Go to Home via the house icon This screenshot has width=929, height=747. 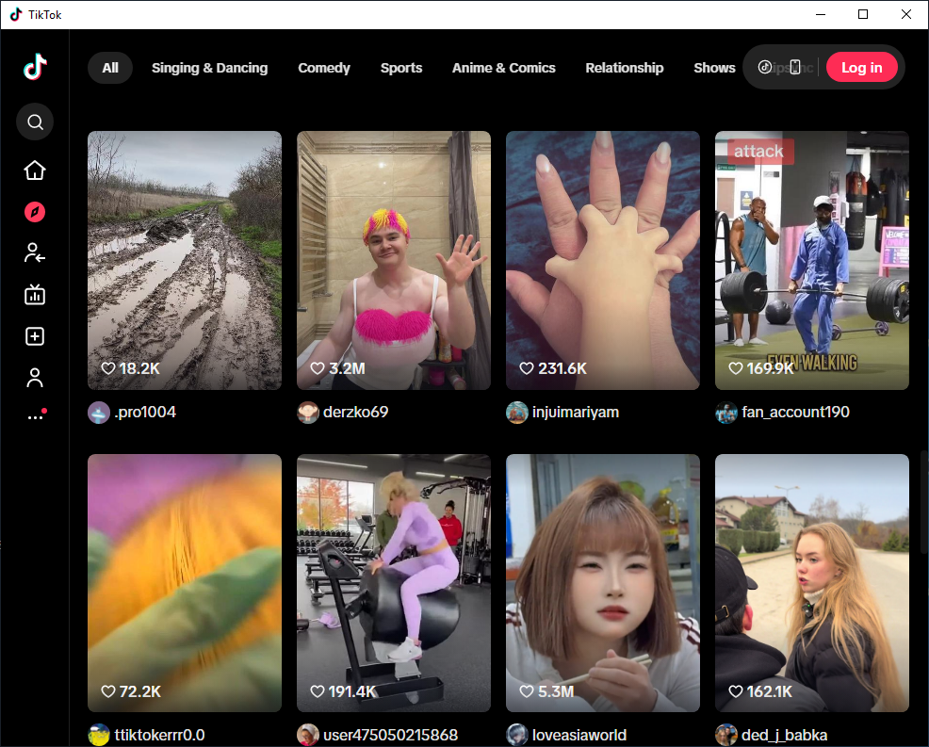pyautogui.click(x=35, y=170)
